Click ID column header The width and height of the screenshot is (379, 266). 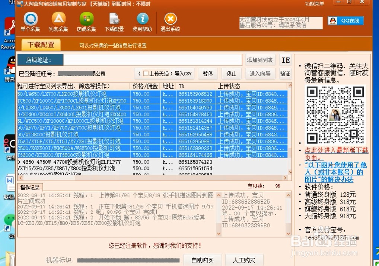(195, 86)
